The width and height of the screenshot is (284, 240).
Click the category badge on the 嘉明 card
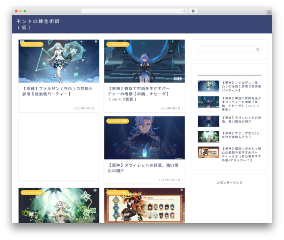pos(118,192)
